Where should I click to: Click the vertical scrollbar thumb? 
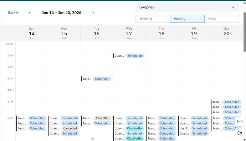pyautogui.click(x=245, y=32)
